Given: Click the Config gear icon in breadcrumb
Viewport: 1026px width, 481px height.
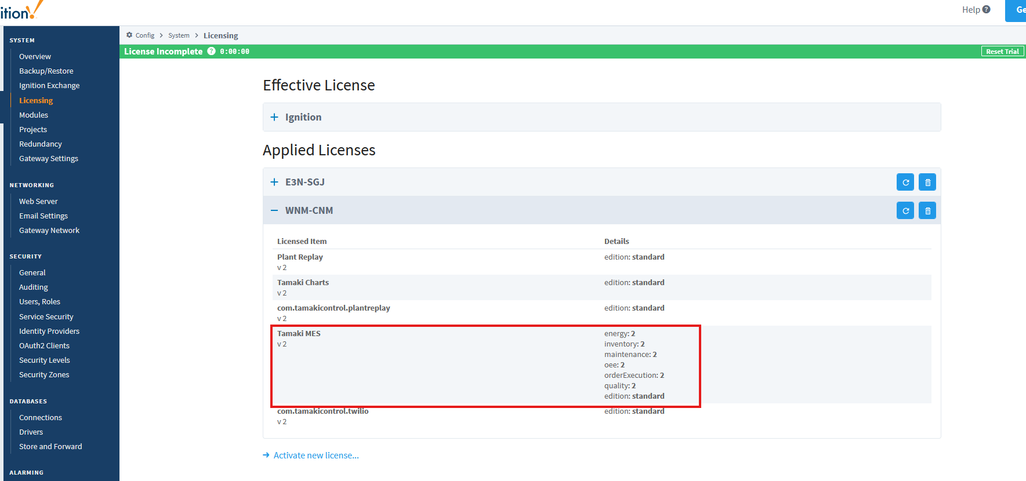Looking at the screenshot, I should [x=129, y=35].
